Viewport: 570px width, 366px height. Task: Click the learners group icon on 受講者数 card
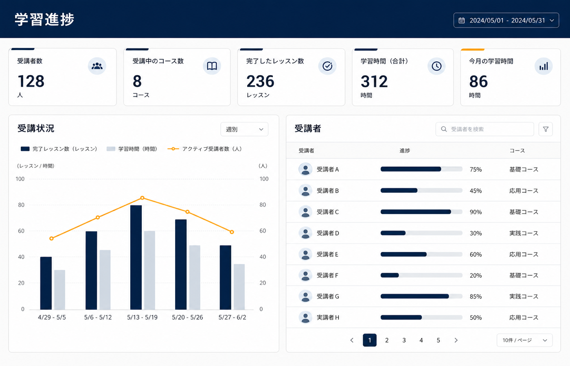pyautogui.click(x=97, y=66)
